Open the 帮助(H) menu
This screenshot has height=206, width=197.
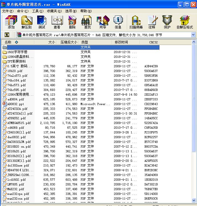coord(86,11)
